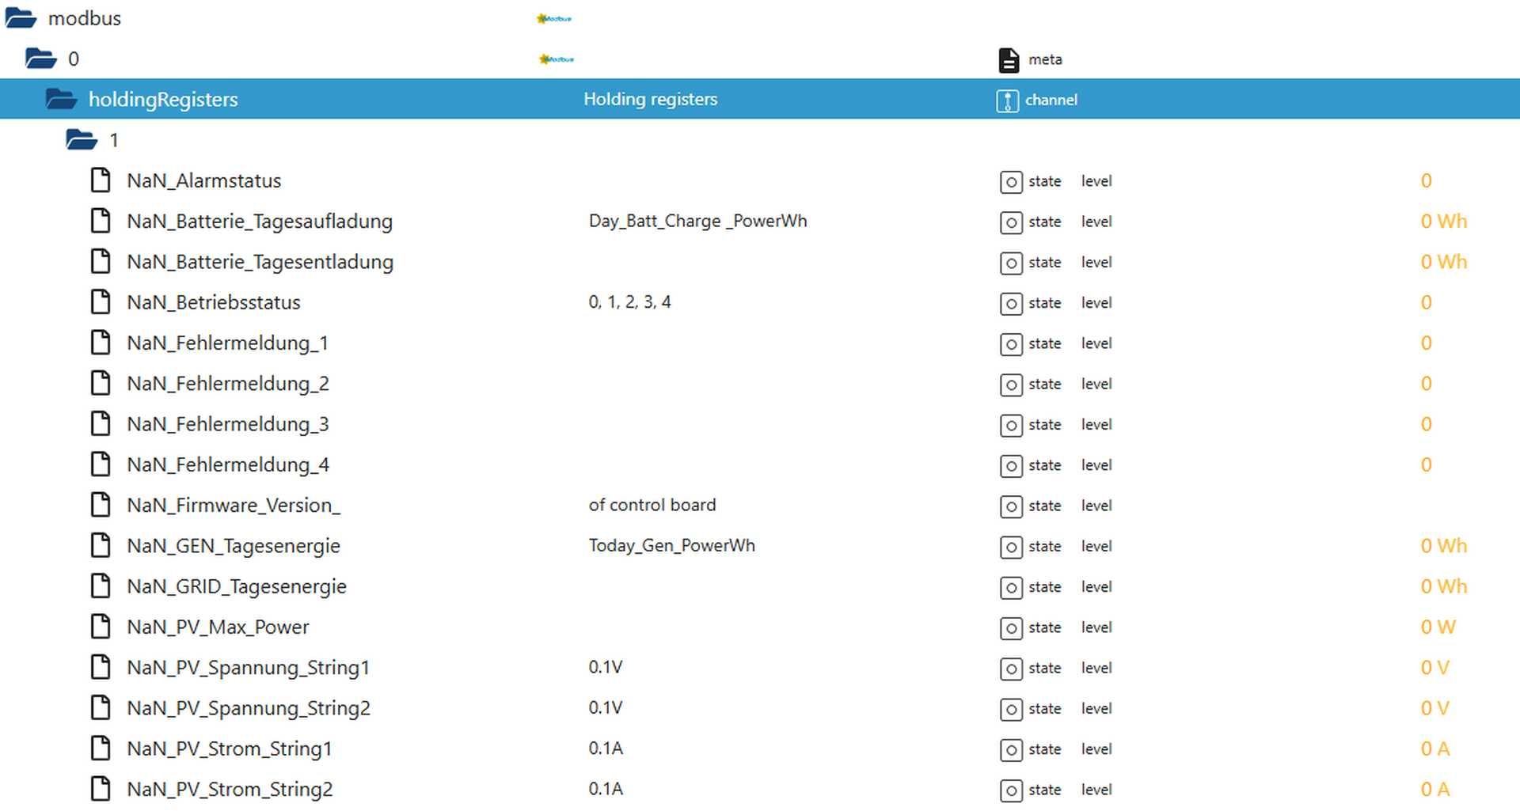Click the 'meta' type label
This screenshot has width=1520, height=811.
point(1045,59)
